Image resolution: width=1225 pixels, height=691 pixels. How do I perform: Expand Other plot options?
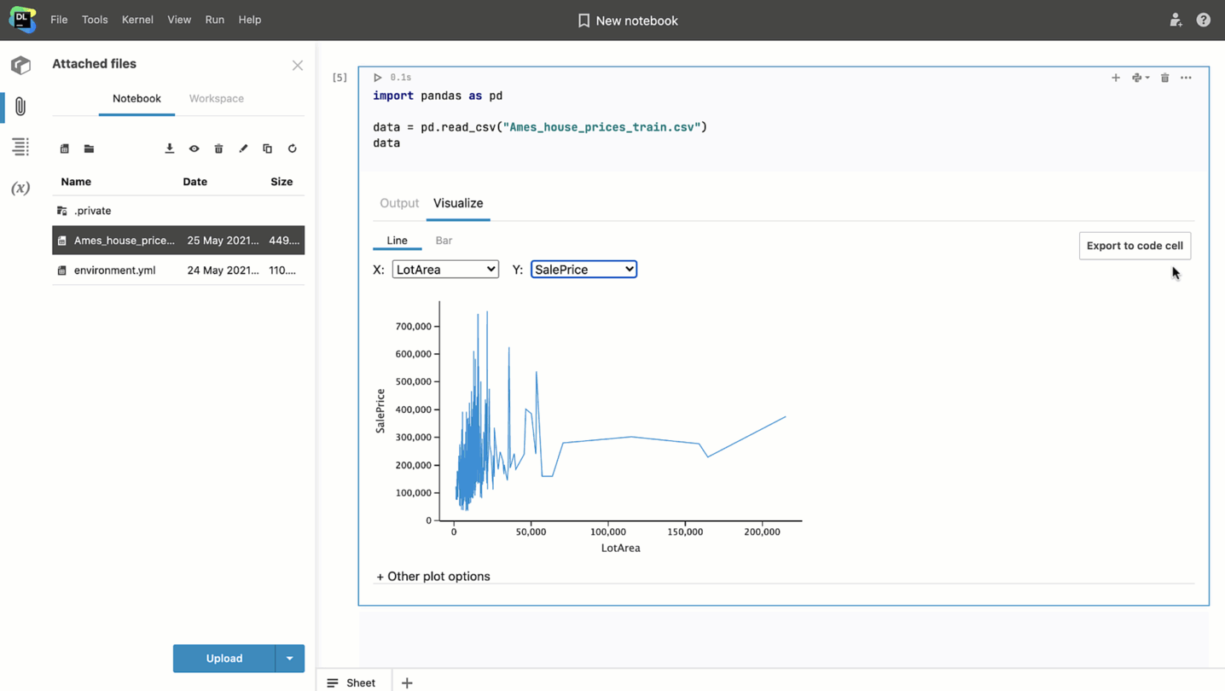pyautogui.click(x=433, y=576)
